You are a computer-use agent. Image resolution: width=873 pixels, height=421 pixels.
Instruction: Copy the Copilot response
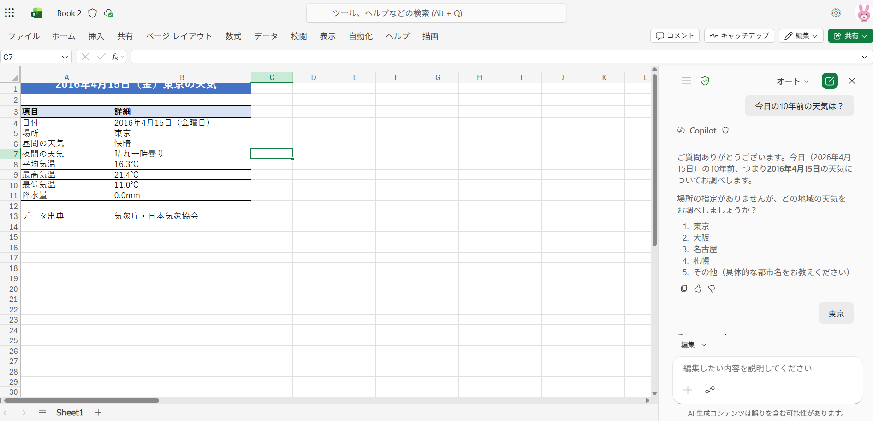point(683,288)
